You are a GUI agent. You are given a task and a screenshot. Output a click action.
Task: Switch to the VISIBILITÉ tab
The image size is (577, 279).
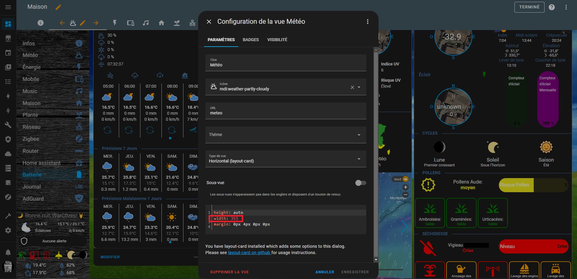(x=277, y=40)
